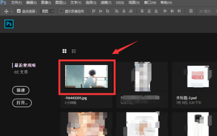Open the Move tool preset picker arrow
Image resolution: width=217 pixels, height=136 pixels.
[12, 12]
